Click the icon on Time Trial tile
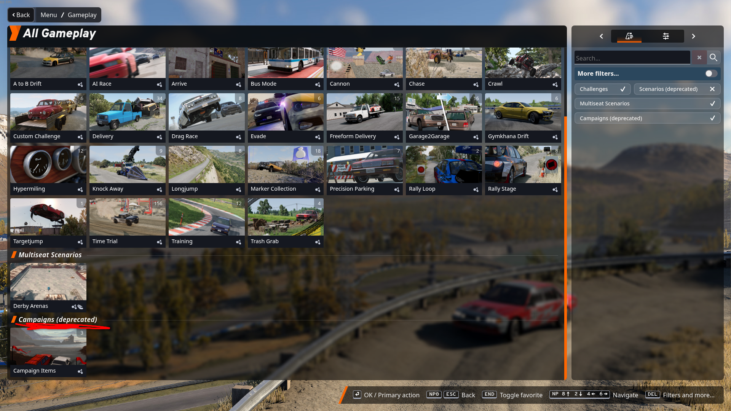This screenshot has height=411, width=731. pos(160,242)
